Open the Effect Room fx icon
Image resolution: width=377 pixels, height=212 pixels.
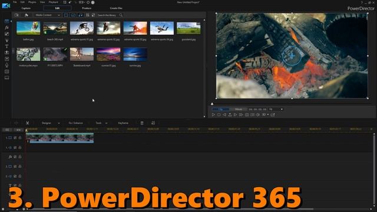[6, 28]
